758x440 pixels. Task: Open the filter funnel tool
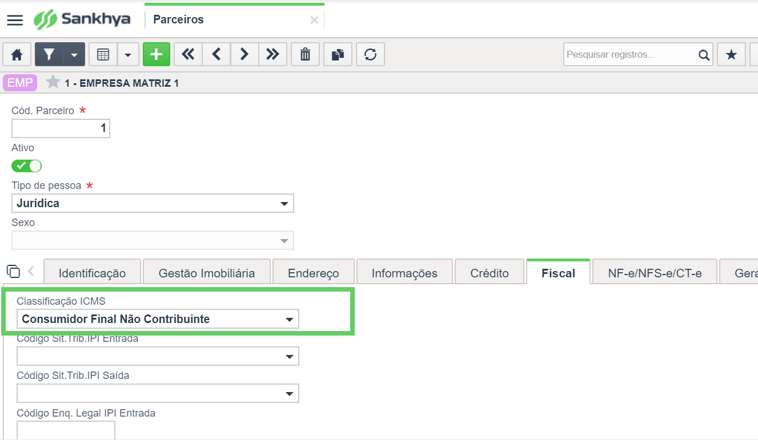pos(49,54)
